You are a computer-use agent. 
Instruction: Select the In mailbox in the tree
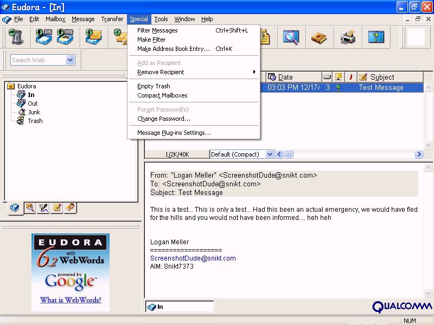coord(31,95)
